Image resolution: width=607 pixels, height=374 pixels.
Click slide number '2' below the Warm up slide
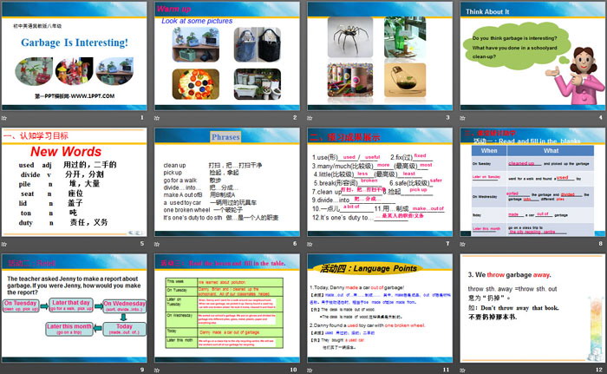(x=295, y=117)
